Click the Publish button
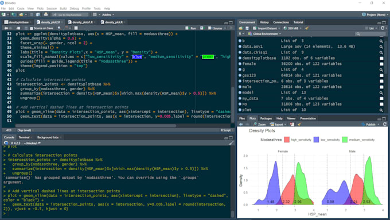 coord(369,124)
